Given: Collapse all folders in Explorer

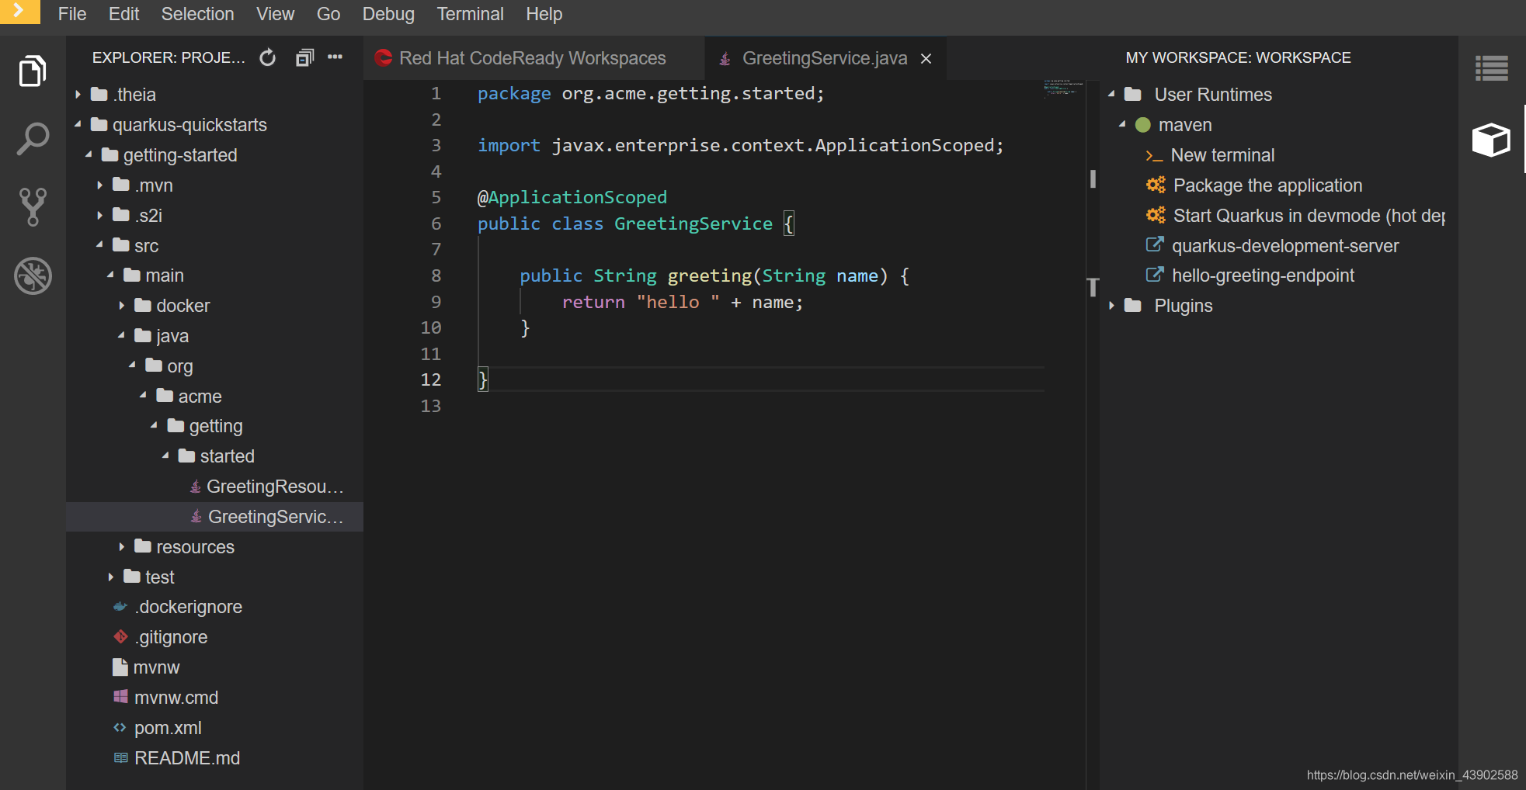Looking at the screenshot, I should pos(304,57).
